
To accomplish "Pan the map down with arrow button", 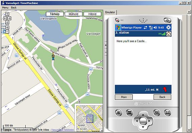I will click(x=7, y=23).
